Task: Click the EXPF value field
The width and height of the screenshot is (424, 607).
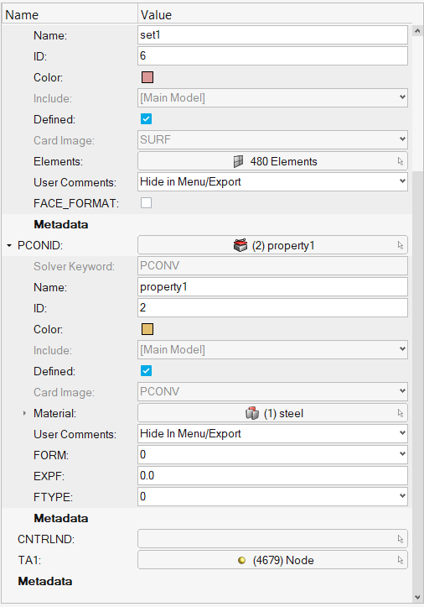Action: point(272,475)
